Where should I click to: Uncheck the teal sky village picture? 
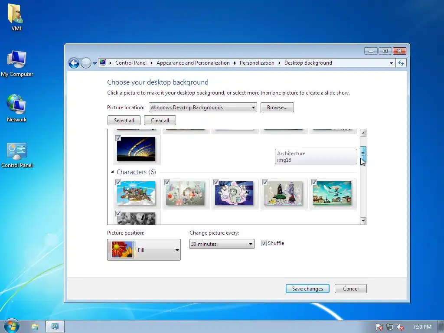pyautogui.click(x=314, y=183)
